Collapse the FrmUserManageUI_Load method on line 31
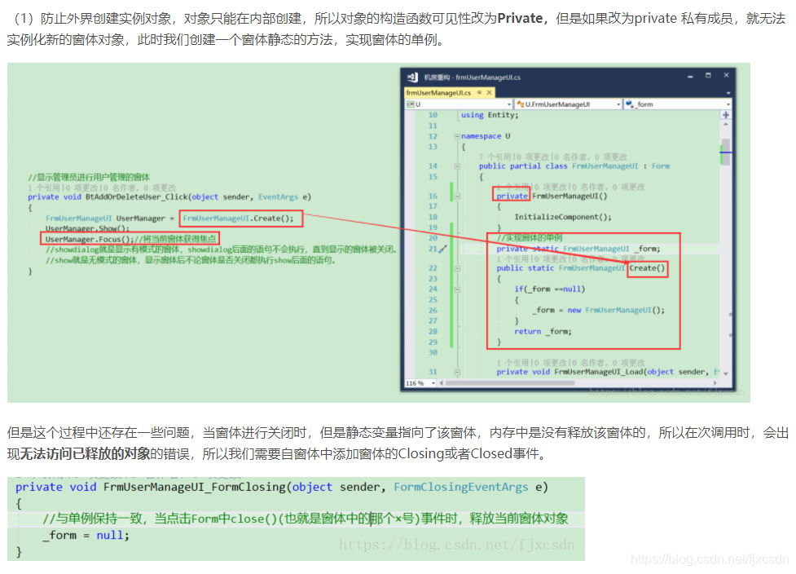The height and width of the screenshot is (574, 796). click(457, 372)
